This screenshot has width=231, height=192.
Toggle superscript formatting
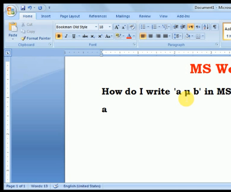(x=100, y=36)
